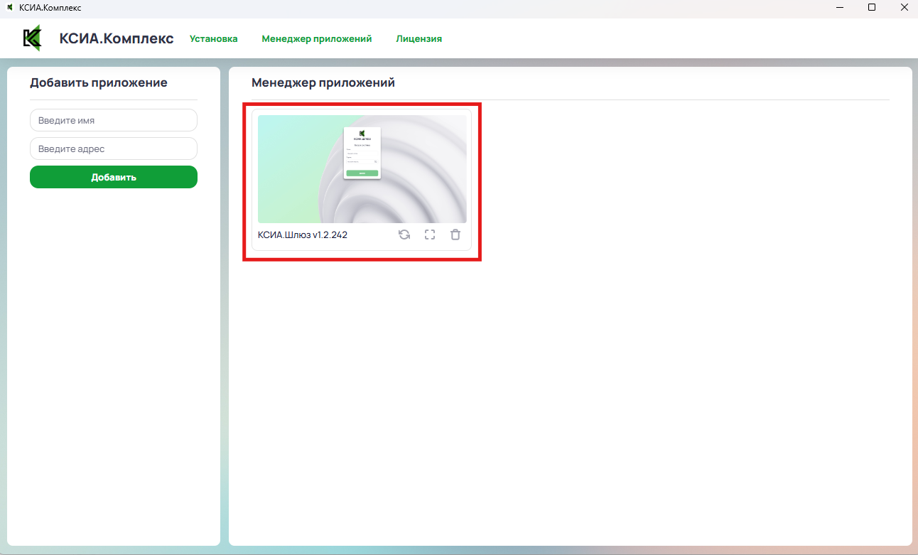Click the small app icon in title bar
The image size is (918, 555).
(x=10, y=8)
